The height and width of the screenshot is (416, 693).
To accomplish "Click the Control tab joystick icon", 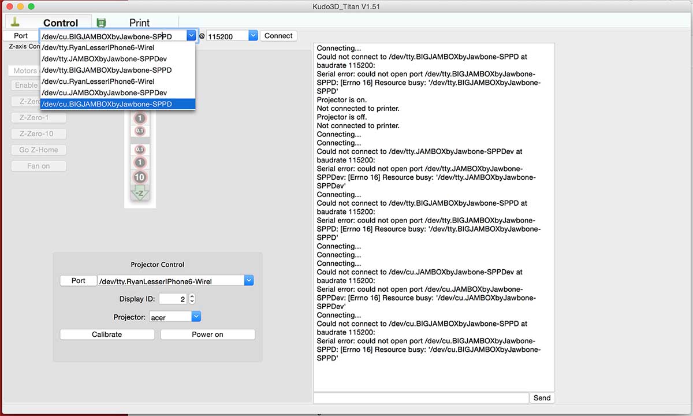I will pos(16,22).
